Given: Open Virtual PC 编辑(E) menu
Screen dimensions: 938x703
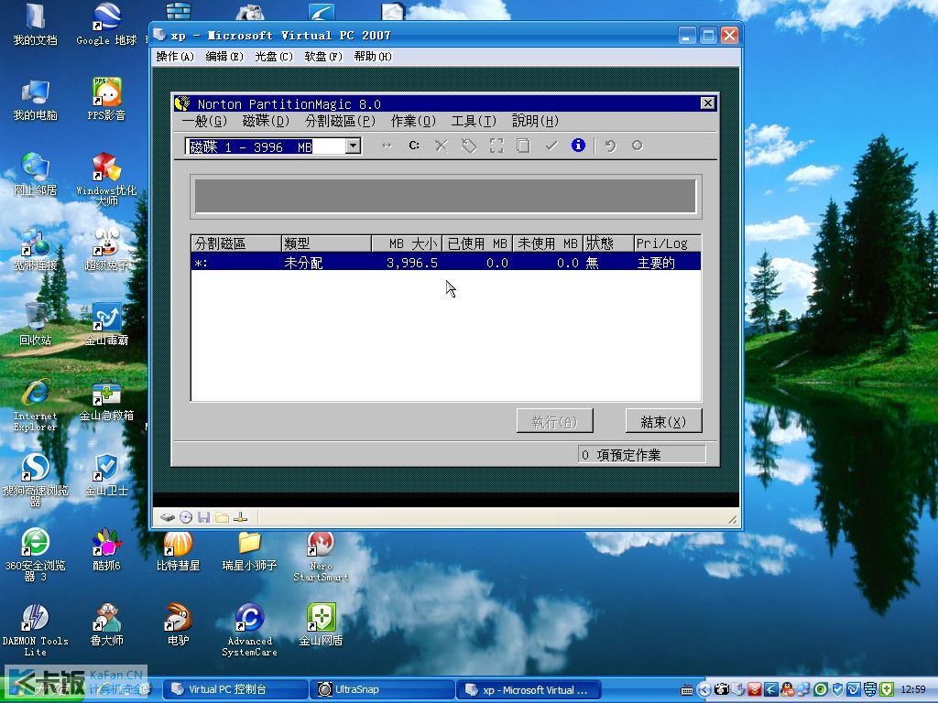Looking at the screenshot, I should pos(224,56).
